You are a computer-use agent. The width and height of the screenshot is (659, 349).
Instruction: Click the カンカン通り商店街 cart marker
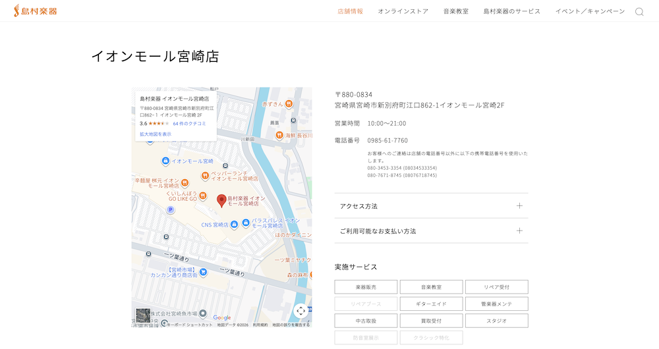(203, 272)
